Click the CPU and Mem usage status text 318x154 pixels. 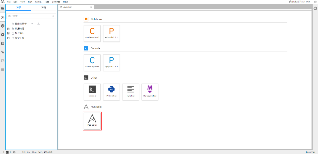[x=37, y=152]
